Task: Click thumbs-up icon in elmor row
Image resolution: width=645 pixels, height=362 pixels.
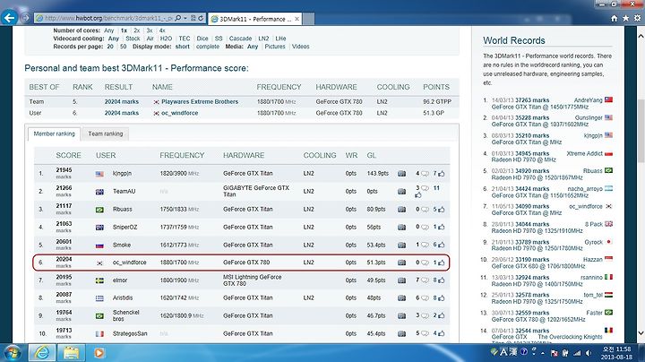Action: tap(442, 280)
